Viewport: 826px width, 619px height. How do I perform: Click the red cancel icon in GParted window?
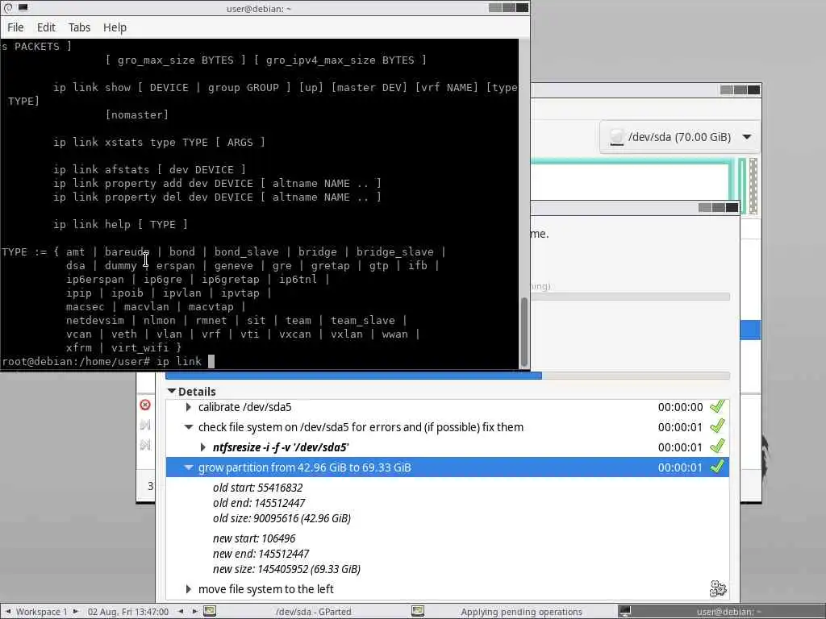tap(145, 405)
